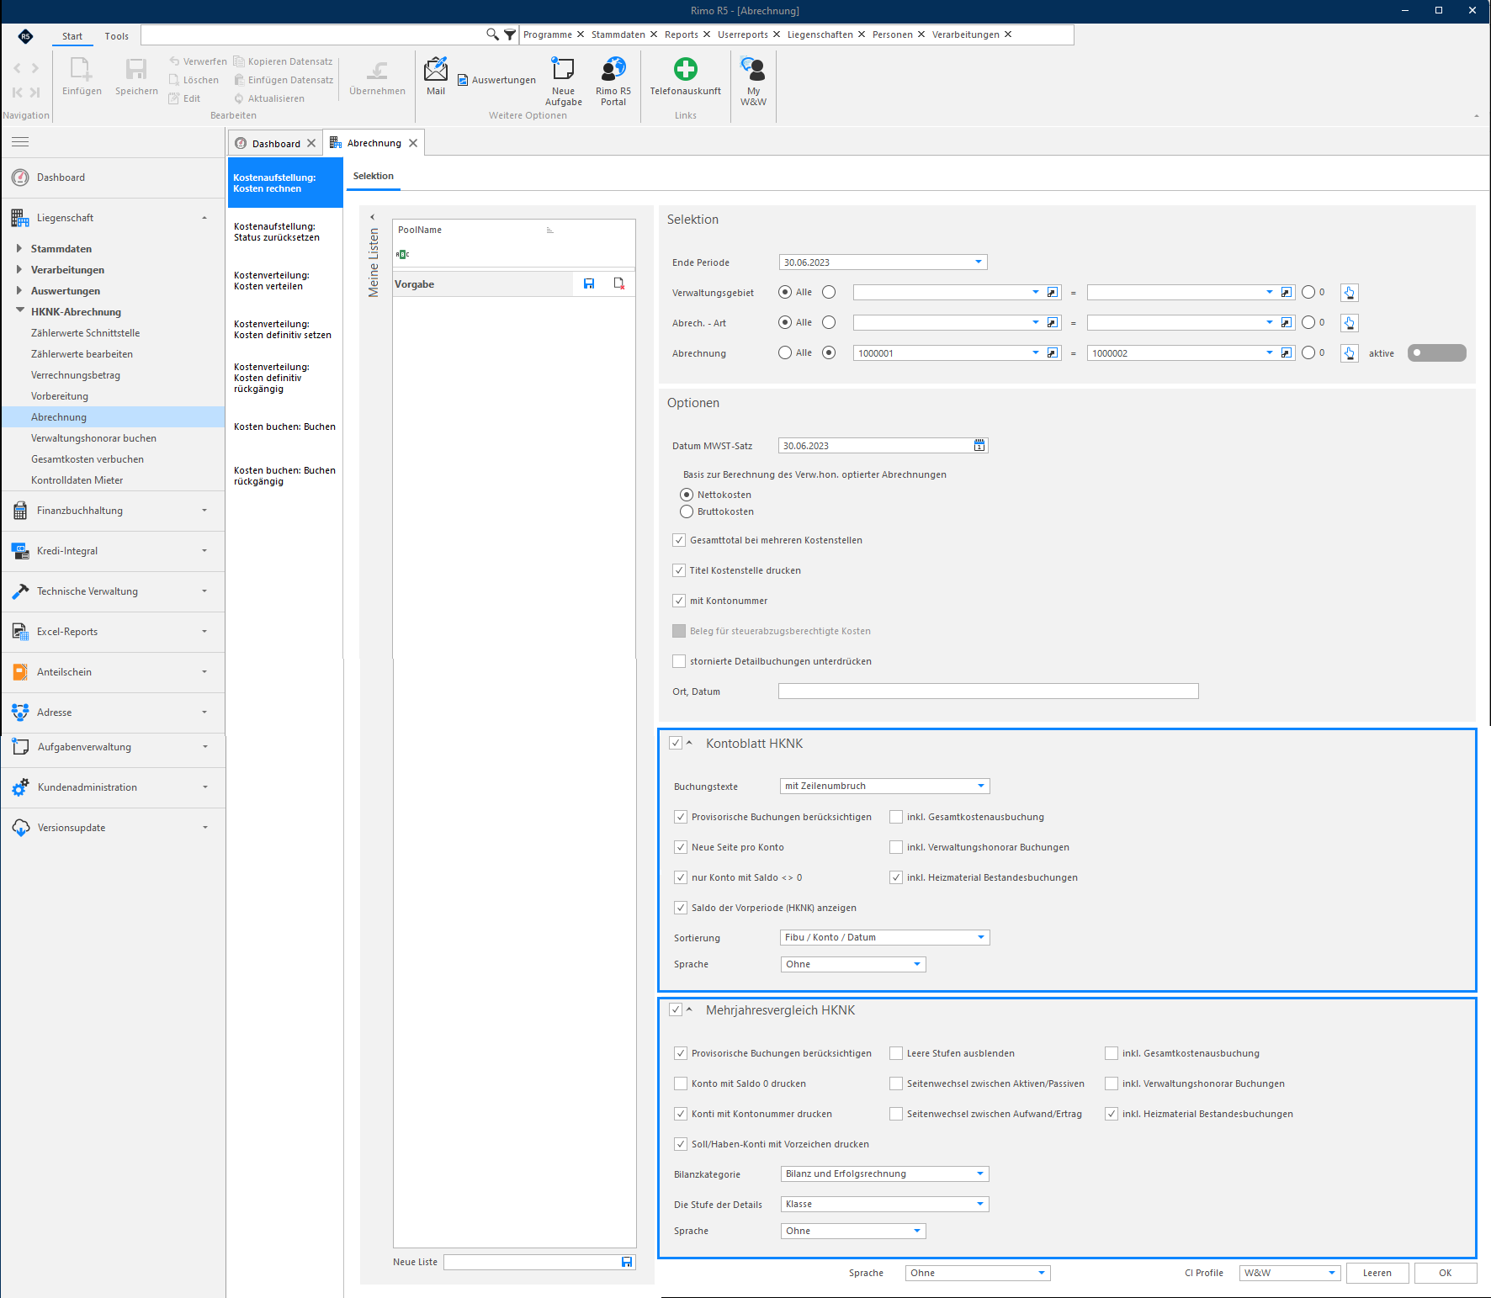Click the search magnifier icon
This screenshot has height=1298, width=1491.
pyautogui.click(x=492, y=34)
